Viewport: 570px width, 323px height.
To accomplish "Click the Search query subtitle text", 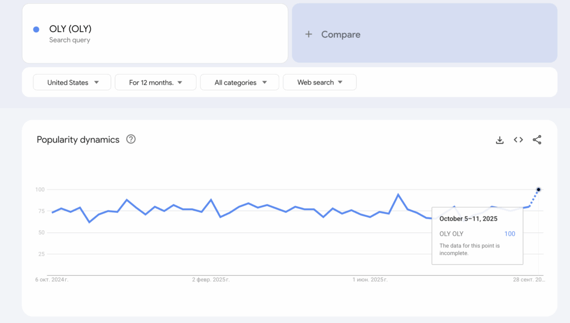I will 70,40.
